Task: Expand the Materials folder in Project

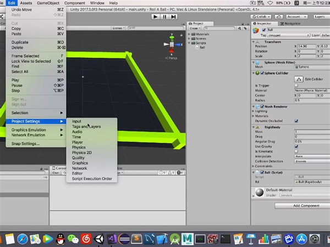Action: point(189,34)
